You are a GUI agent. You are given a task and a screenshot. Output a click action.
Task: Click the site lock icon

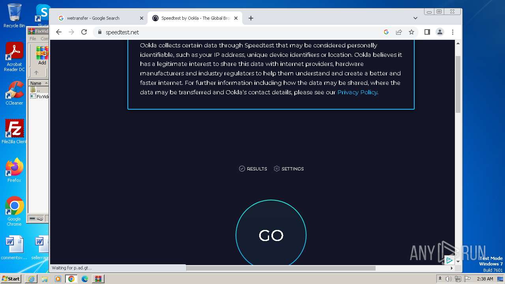[x=99, y=32]
